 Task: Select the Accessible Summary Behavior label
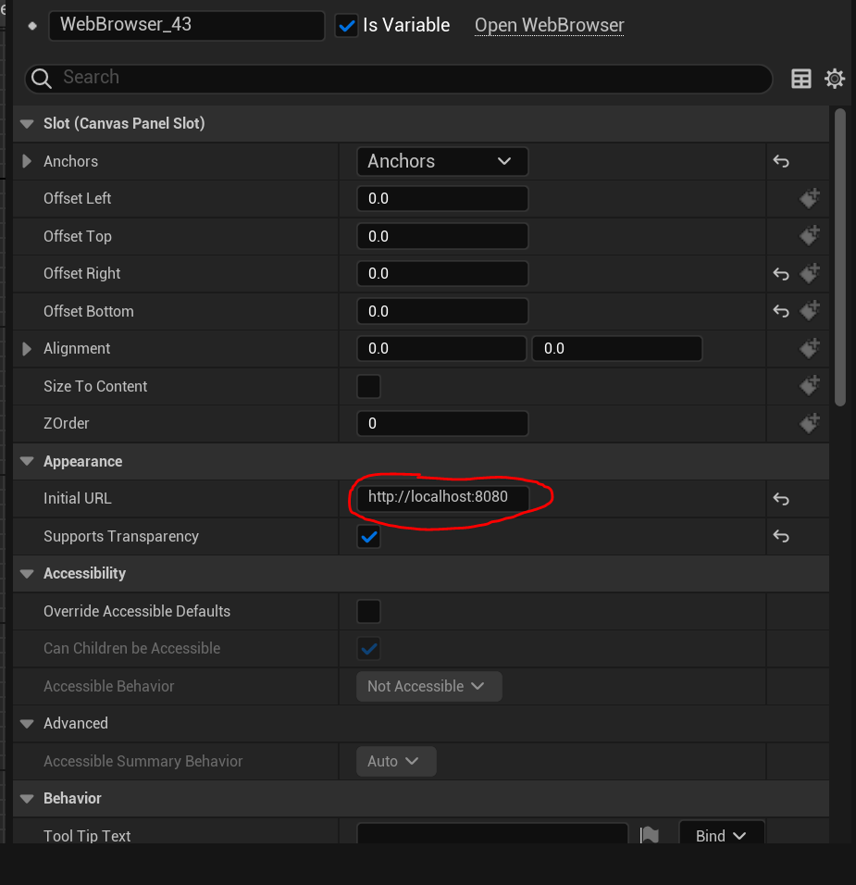point(143,761)
